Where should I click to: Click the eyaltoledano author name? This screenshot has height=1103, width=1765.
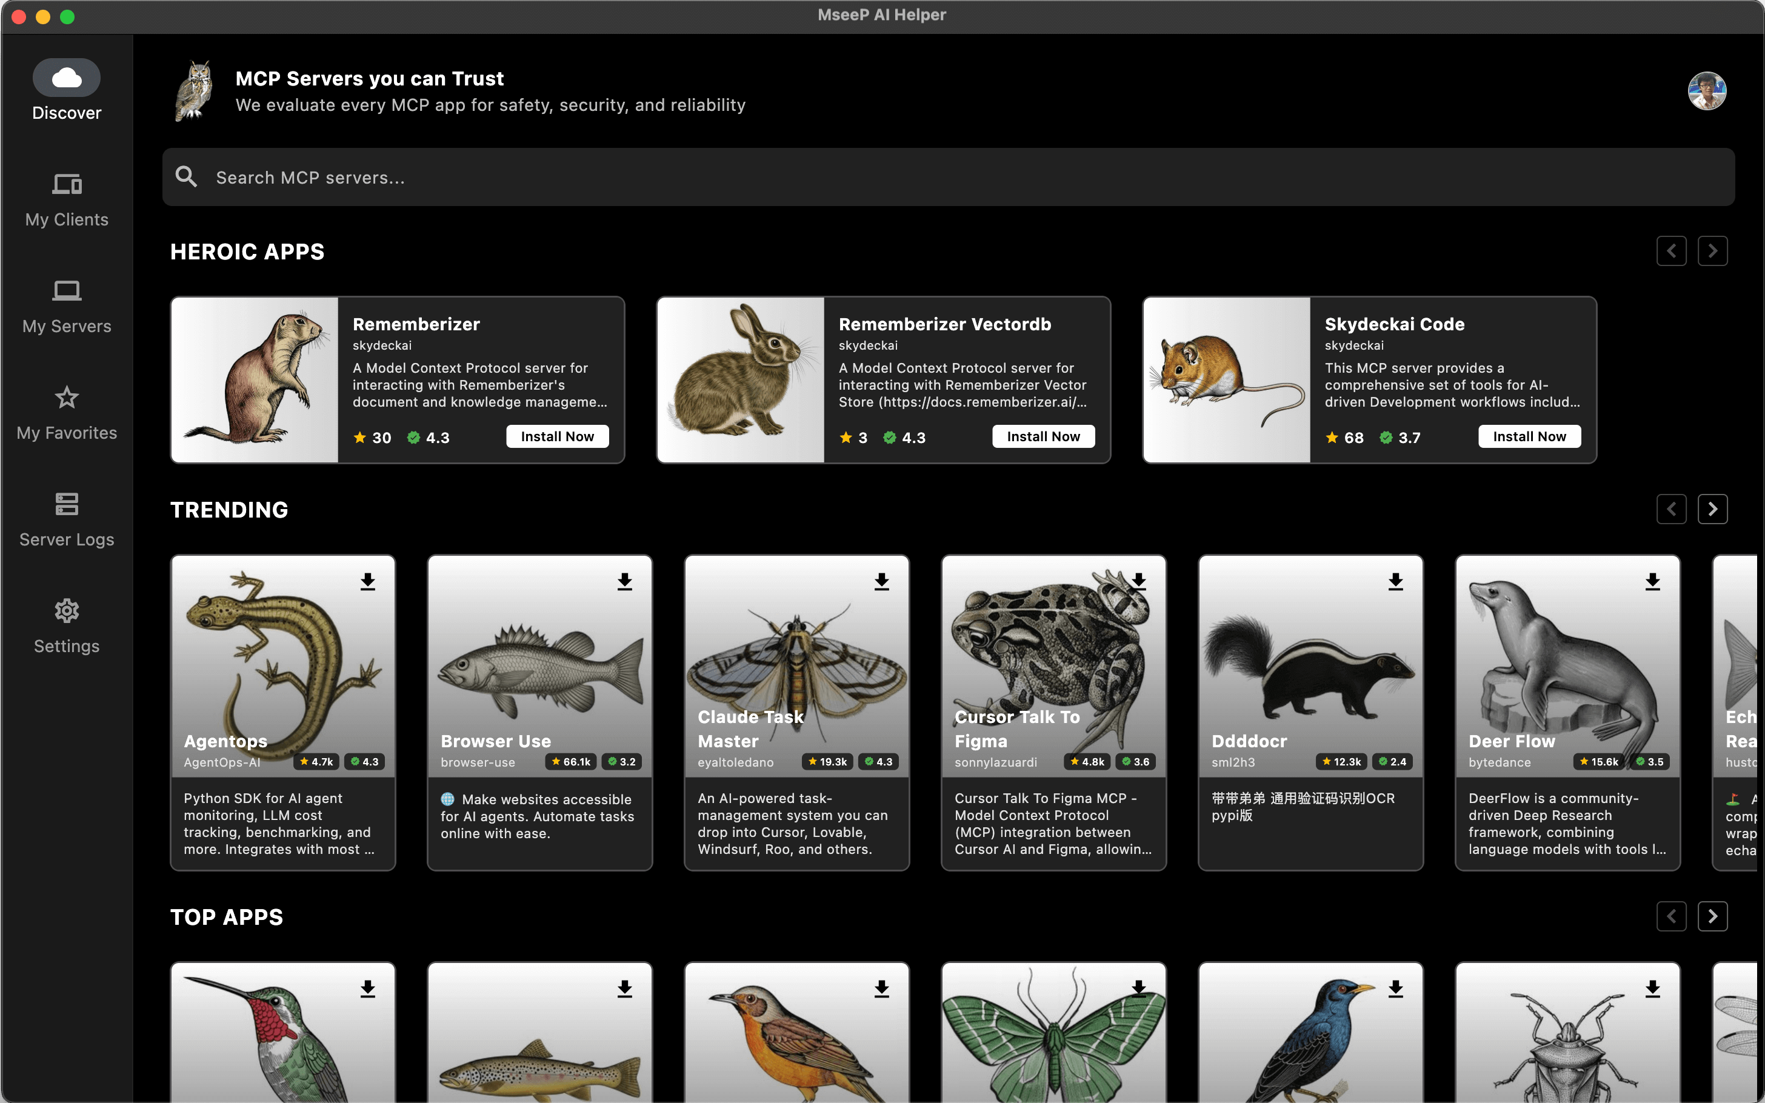click(735, 762)
